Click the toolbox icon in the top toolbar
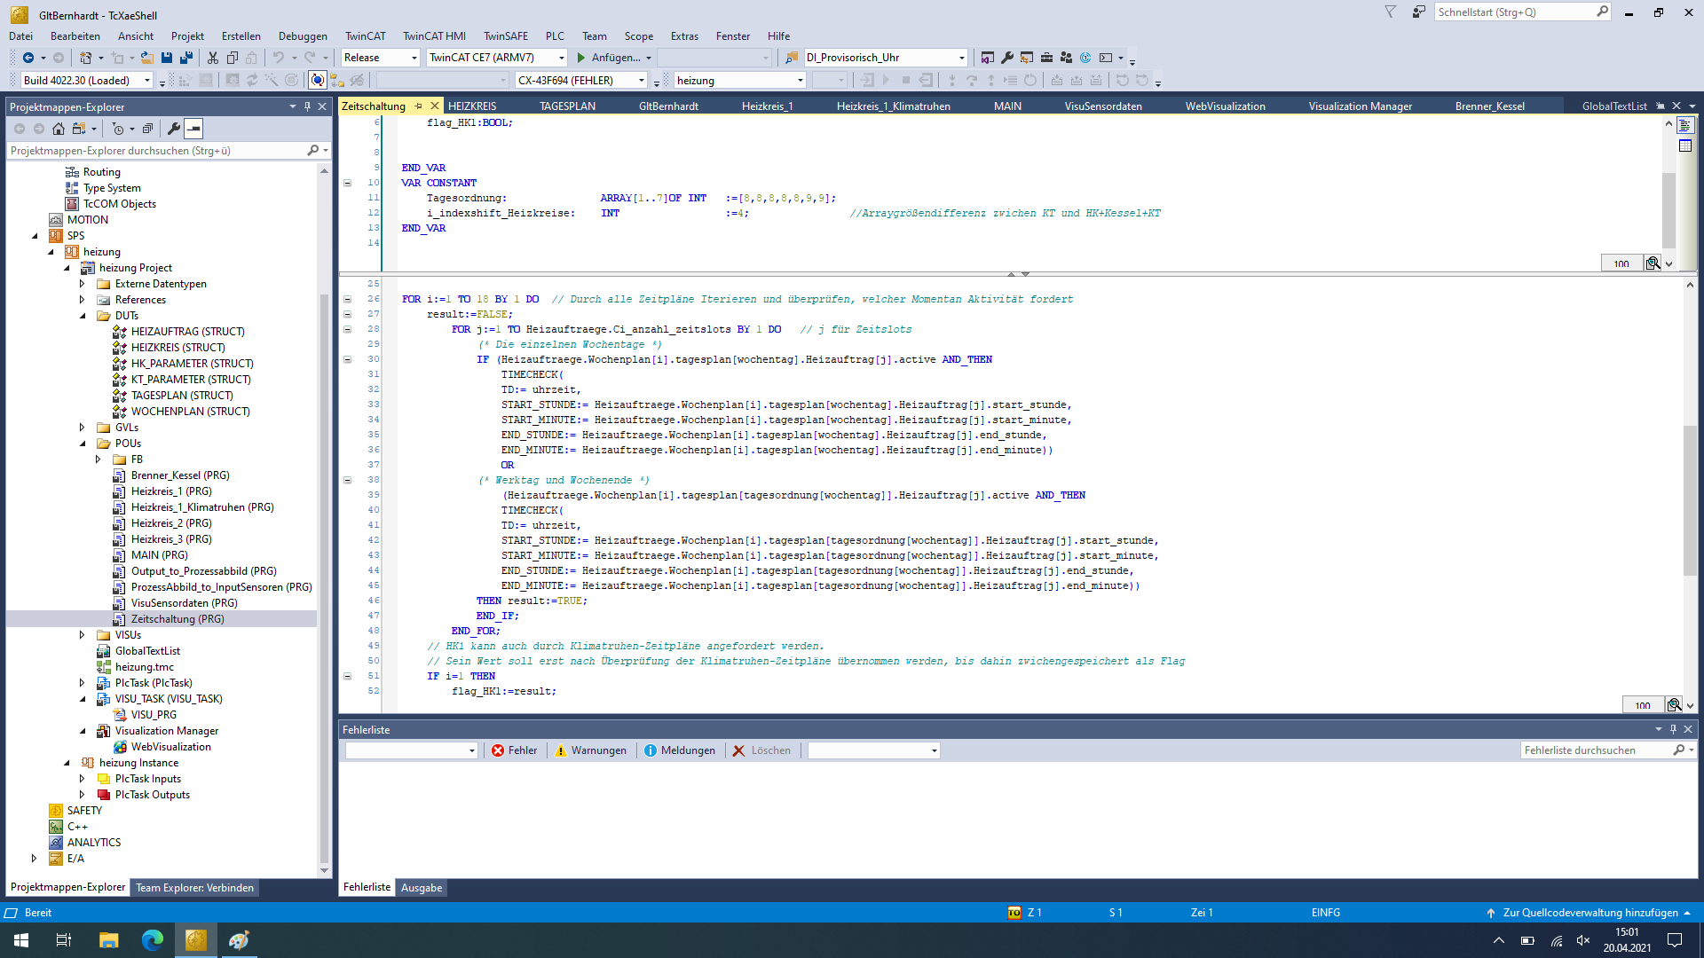The height and width of the screenshot is (958, 1704). pos(1046,58)
